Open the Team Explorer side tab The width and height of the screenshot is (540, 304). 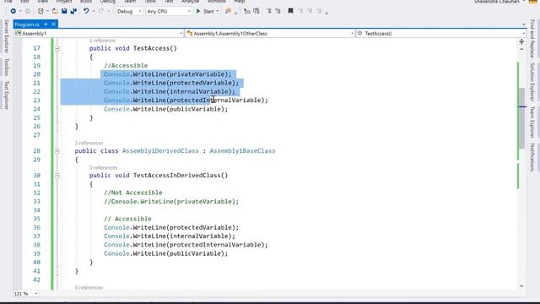(532, 122)
